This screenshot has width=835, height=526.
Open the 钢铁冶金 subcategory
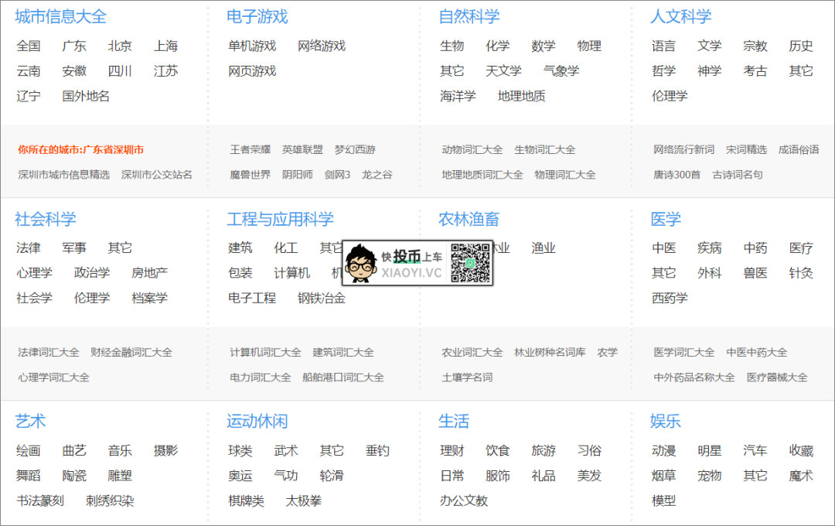(x=322, y=298)
